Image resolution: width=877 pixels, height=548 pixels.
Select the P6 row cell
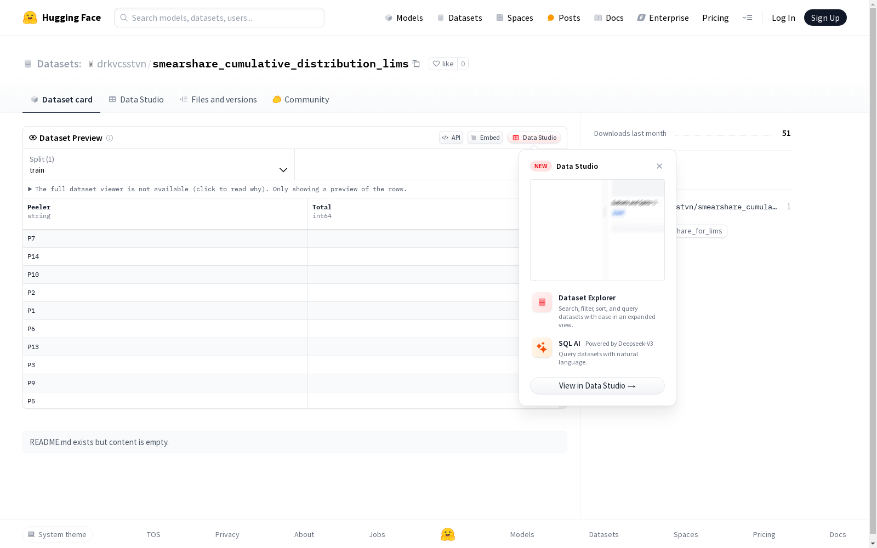165,329
